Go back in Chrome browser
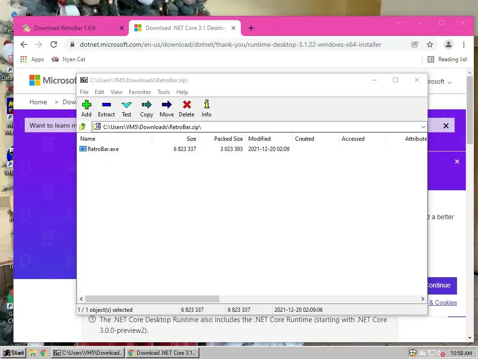Viewport: 478px width, 359px height. pyautogui.click(x=24, y=44)
